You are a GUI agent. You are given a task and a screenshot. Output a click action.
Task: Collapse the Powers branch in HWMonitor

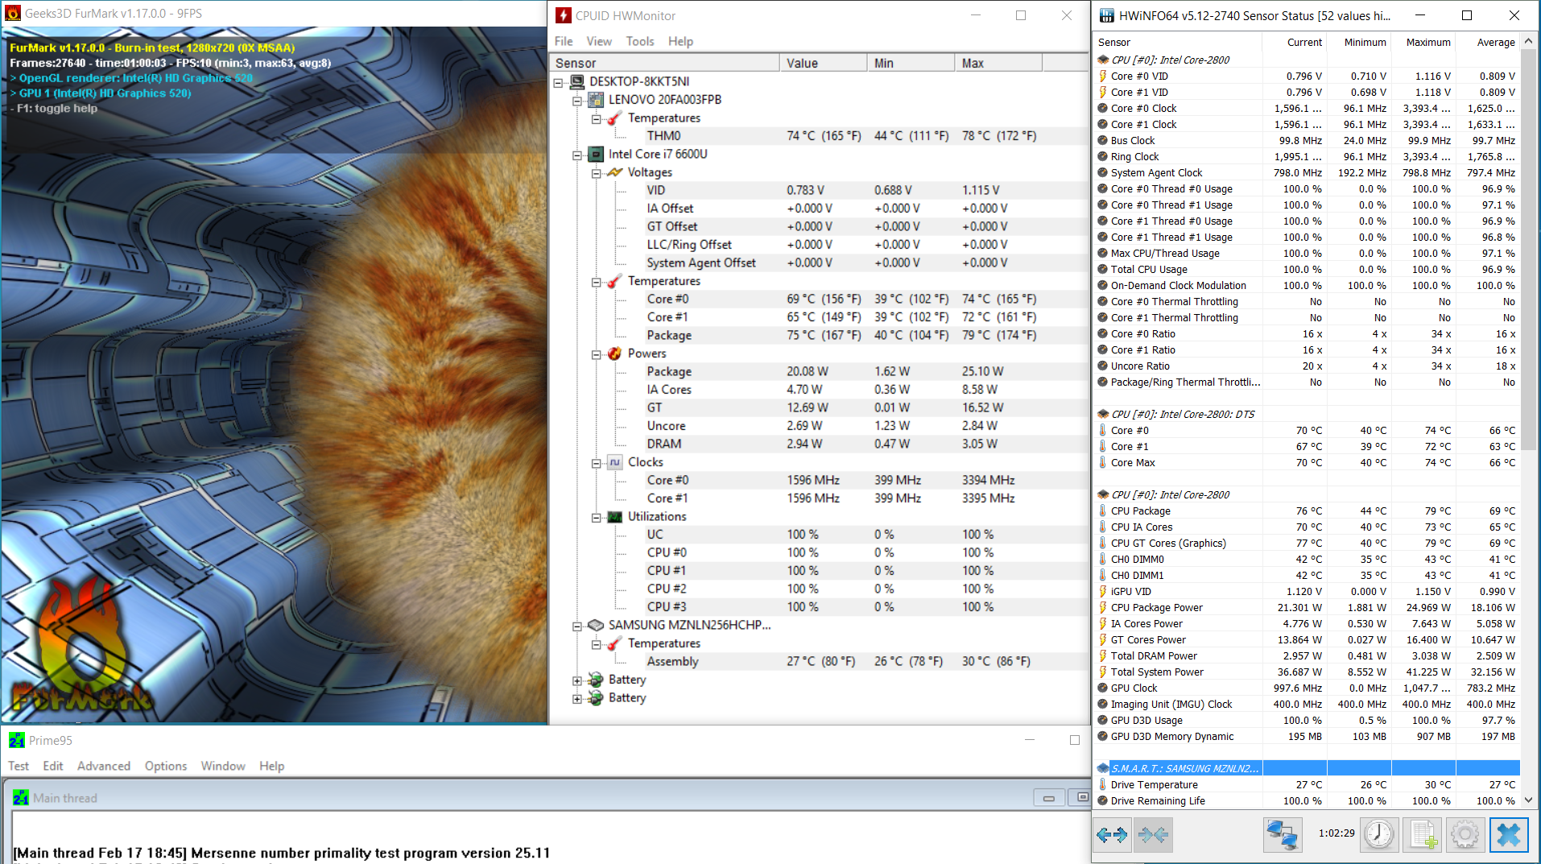pyautogui.click(x=597, y=354)
